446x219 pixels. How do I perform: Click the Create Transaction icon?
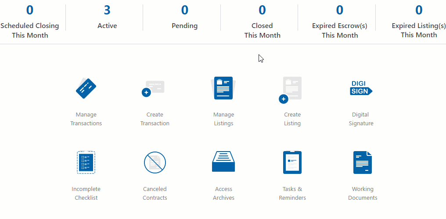(153, 88)
